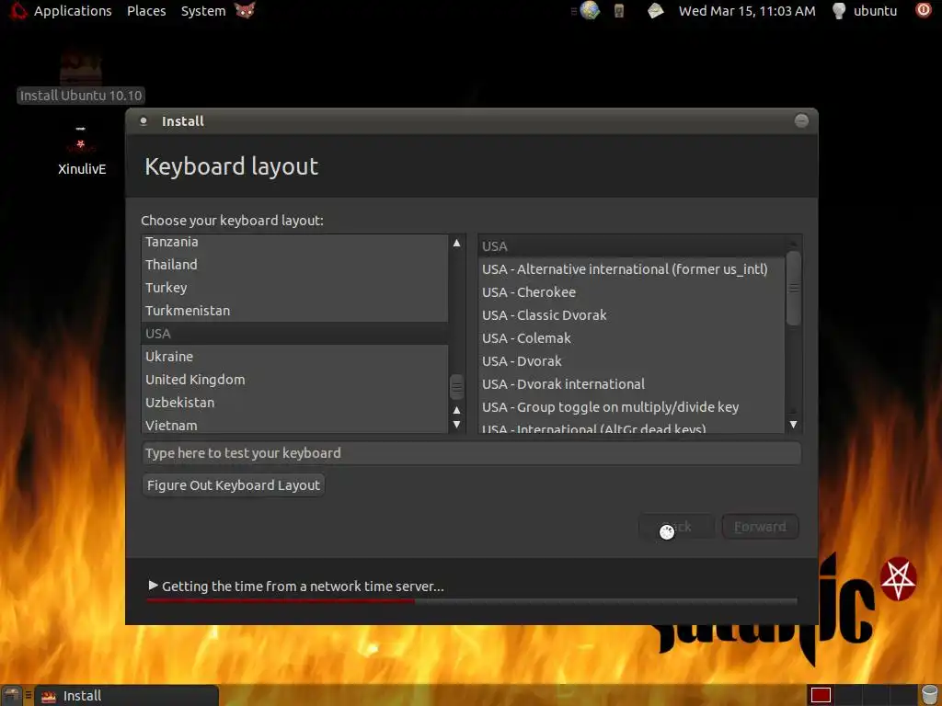Select Turkmenistan in the country list
942x706 pixels.
pos(294,311)
